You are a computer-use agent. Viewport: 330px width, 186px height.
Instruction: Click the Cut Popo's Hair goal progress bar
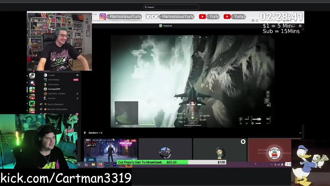pos(172,162)
